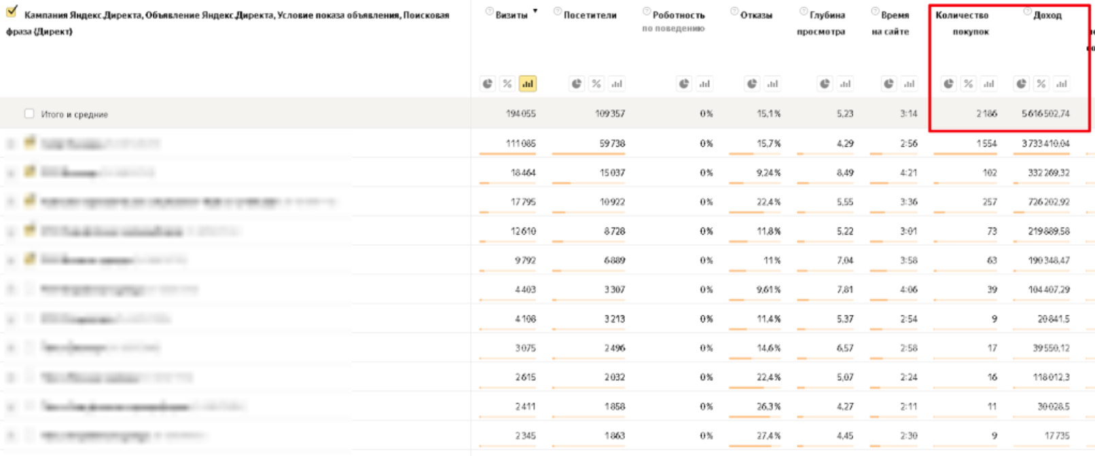This screenshot has width=1095, height=456.
Task: Switch Посетители column to percent view
Action: click(x=596, y=83)
